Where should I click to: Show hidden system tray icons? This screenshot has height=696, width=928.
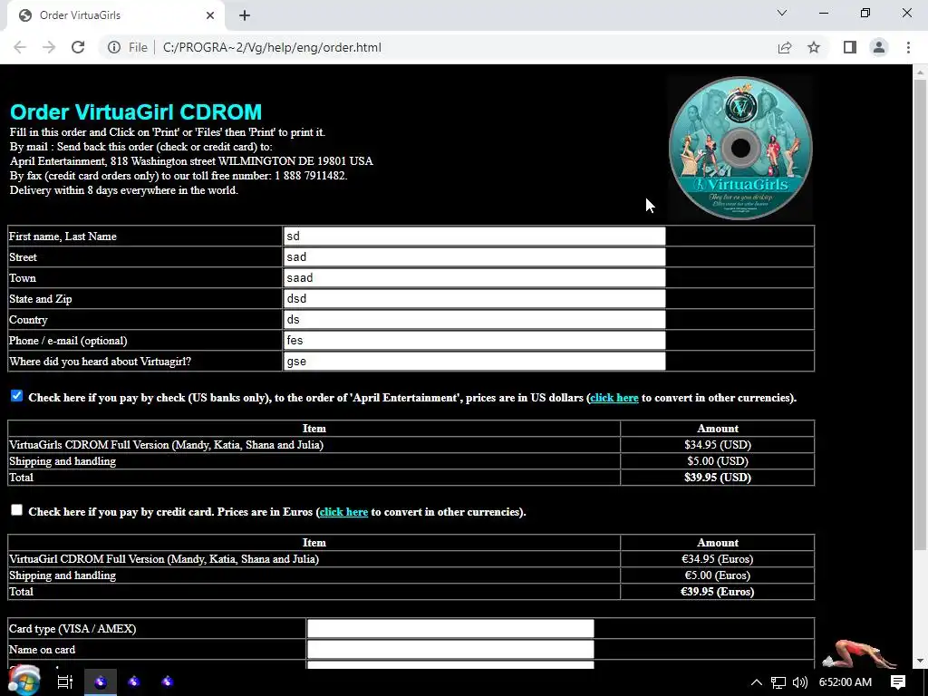click(757, 681)
